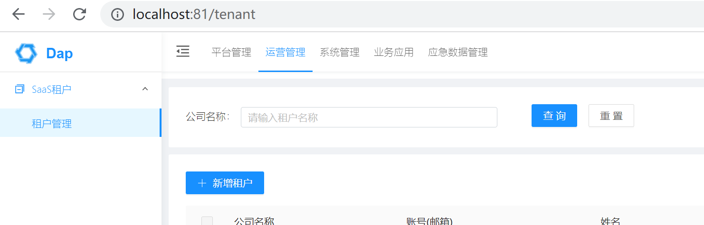
Task: Open the Dap hexagon logo
Action: [x=26, y=53]
